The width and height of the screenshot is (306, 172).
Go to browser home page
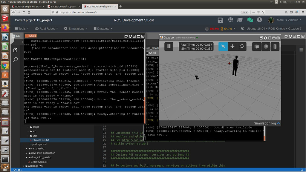click(29, 12)
